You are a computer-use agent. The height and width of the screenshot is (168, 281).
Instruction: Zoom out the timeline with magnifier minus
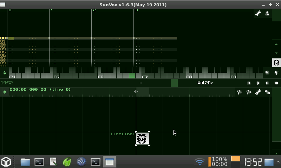point(240,92)
